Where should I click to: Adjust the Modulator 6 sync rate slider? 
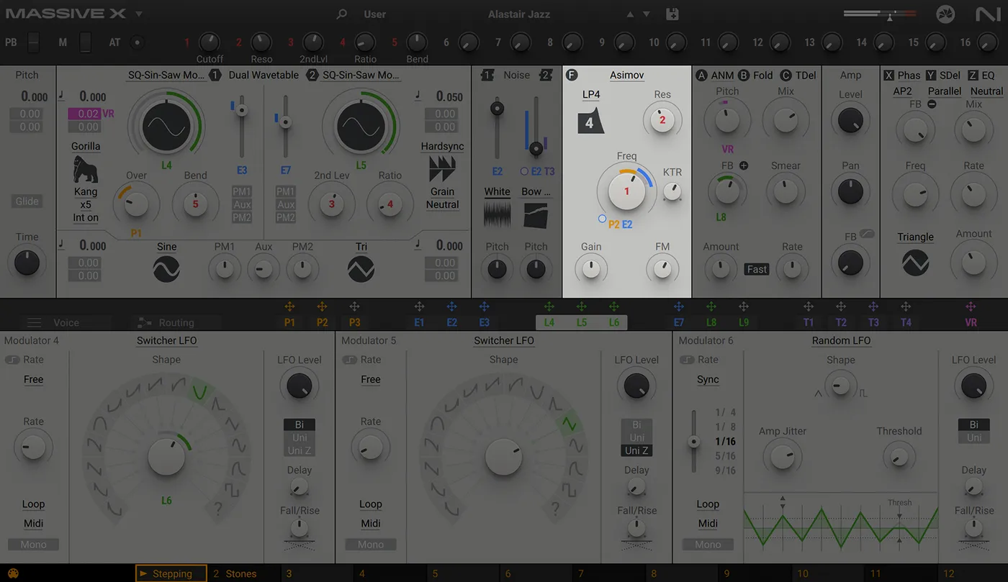(x=694, y=441)
